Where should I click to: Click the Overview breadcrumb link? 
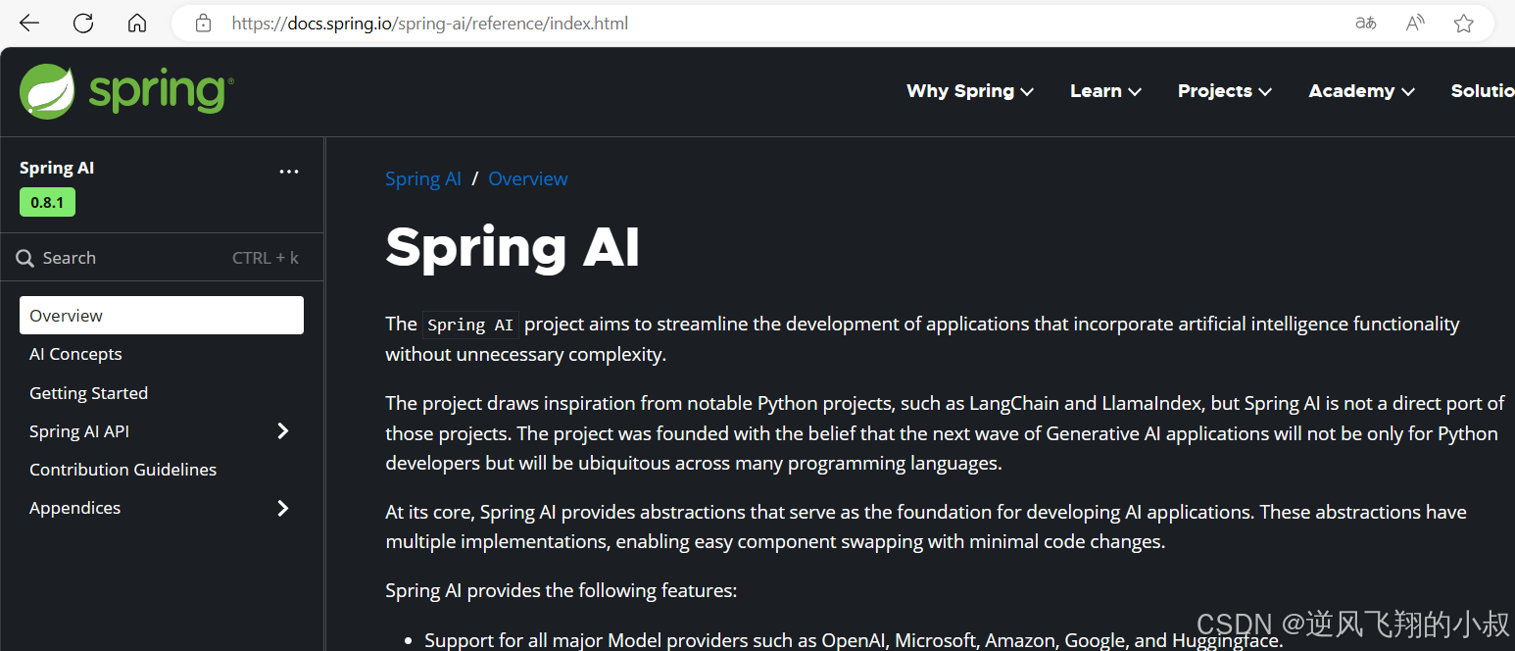click(527, 178)
